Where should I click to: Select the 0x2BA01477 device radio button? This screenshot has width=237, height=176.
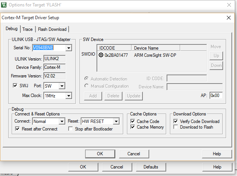click(x=101, y=55)
